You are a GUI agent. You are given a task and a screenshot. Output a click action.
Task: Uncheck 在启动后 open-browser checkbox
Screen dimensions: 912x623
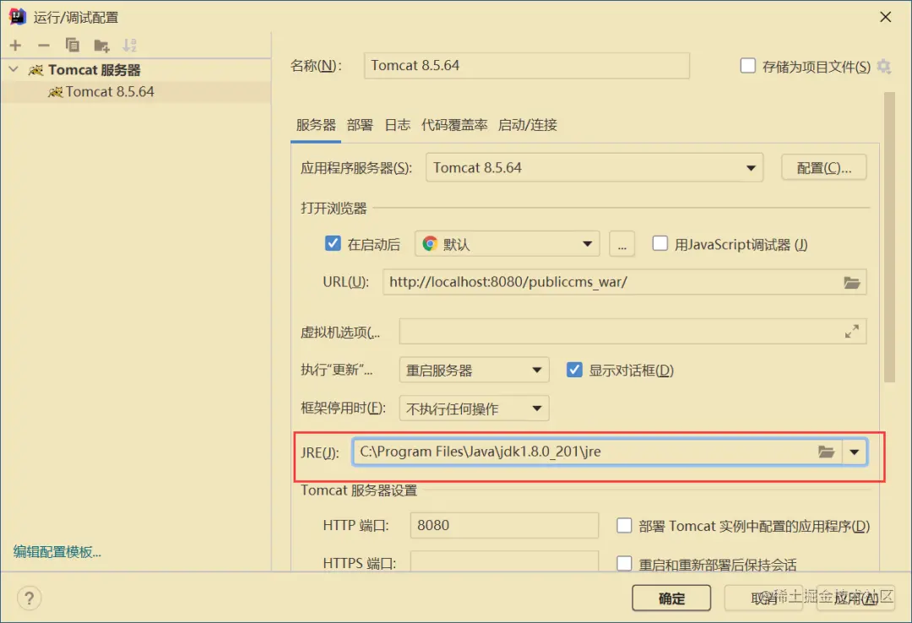(x=333, y=243)
